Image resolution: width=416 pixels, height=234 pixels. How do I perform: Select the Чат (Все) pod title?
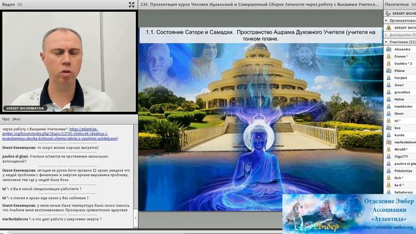11,119
